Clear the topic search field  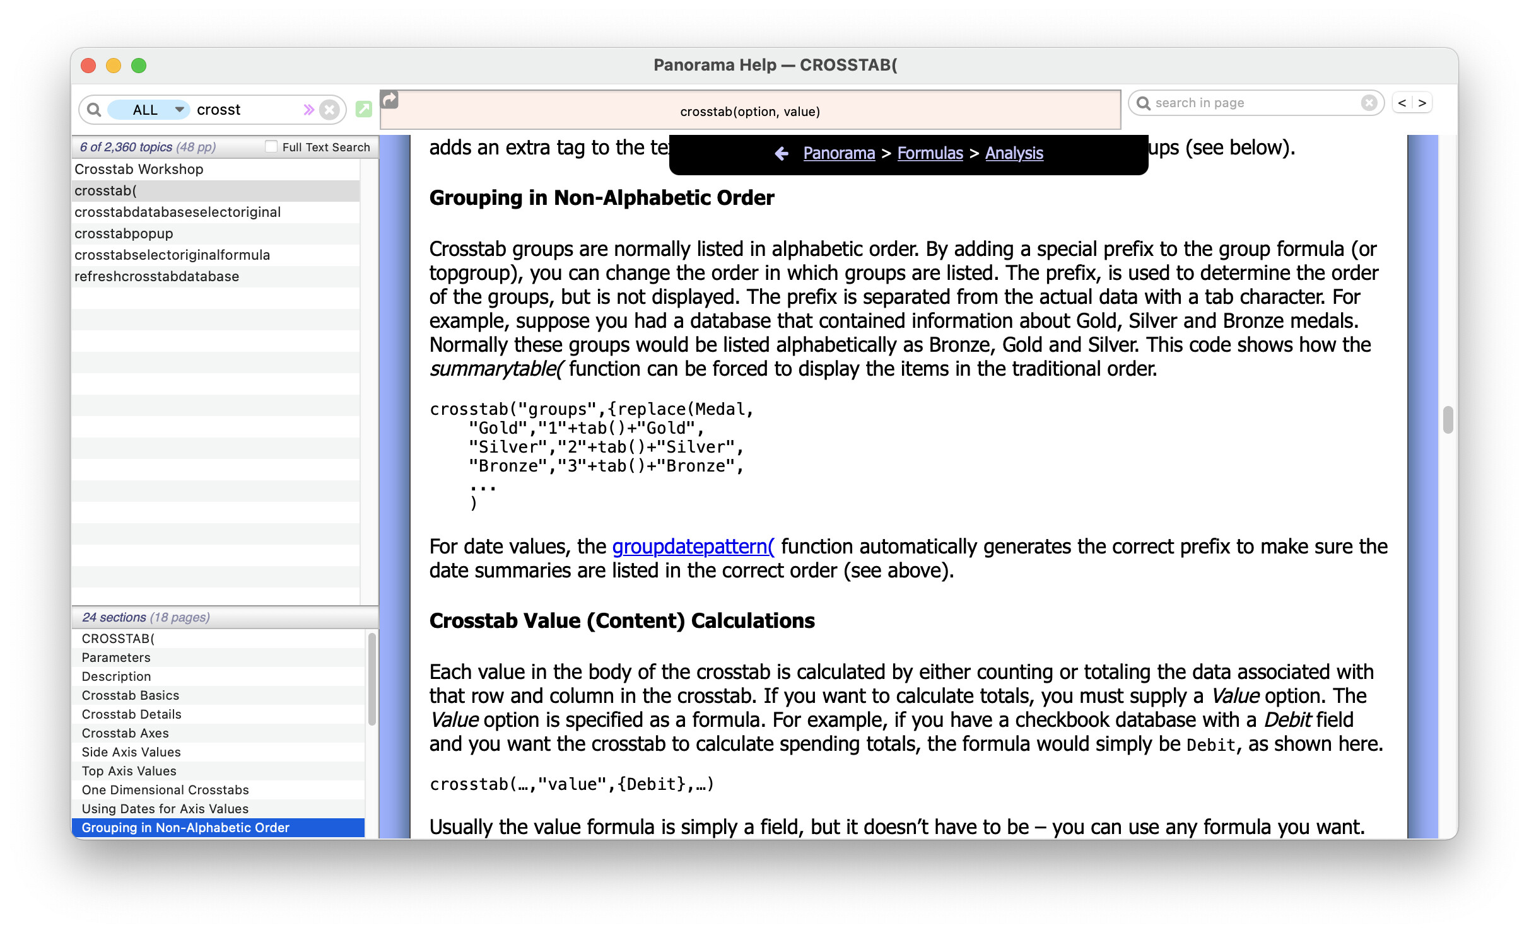coord(329,110)
